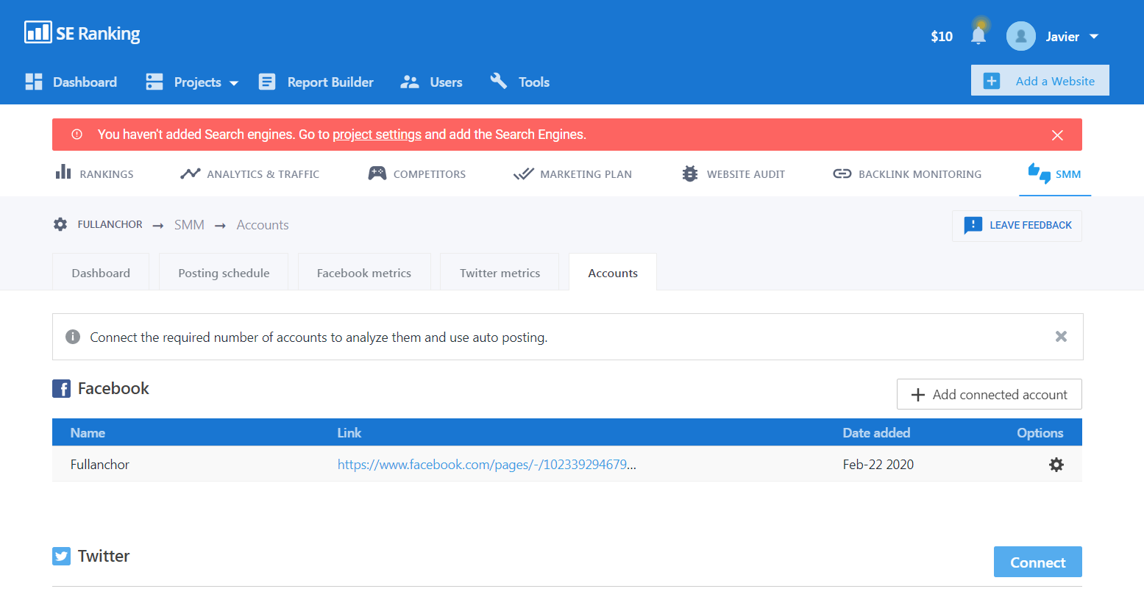Expand the Javier account dropdown arrow

1094,37
